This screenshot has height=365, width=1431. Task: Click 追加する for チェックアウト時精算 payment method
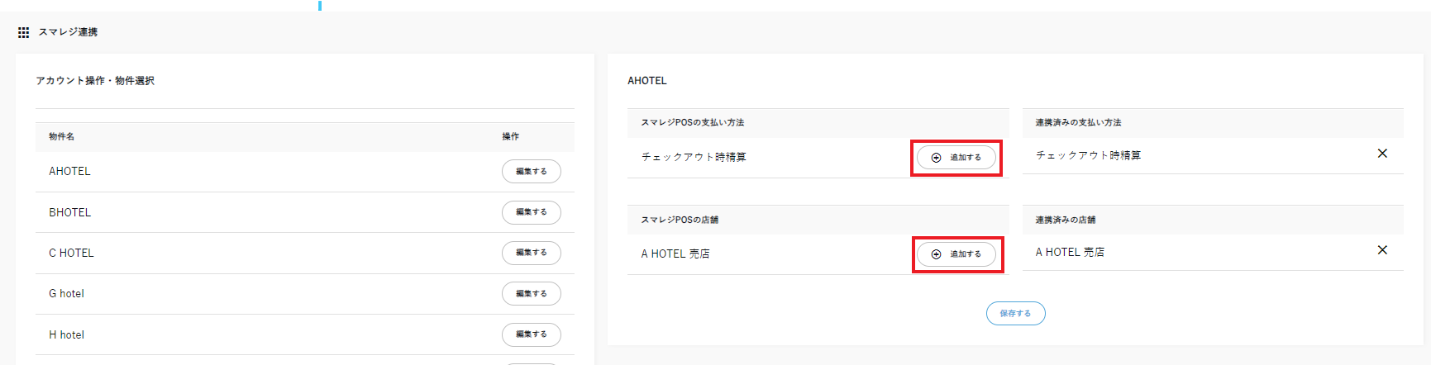pyautogui.click(x=956, y=158)
